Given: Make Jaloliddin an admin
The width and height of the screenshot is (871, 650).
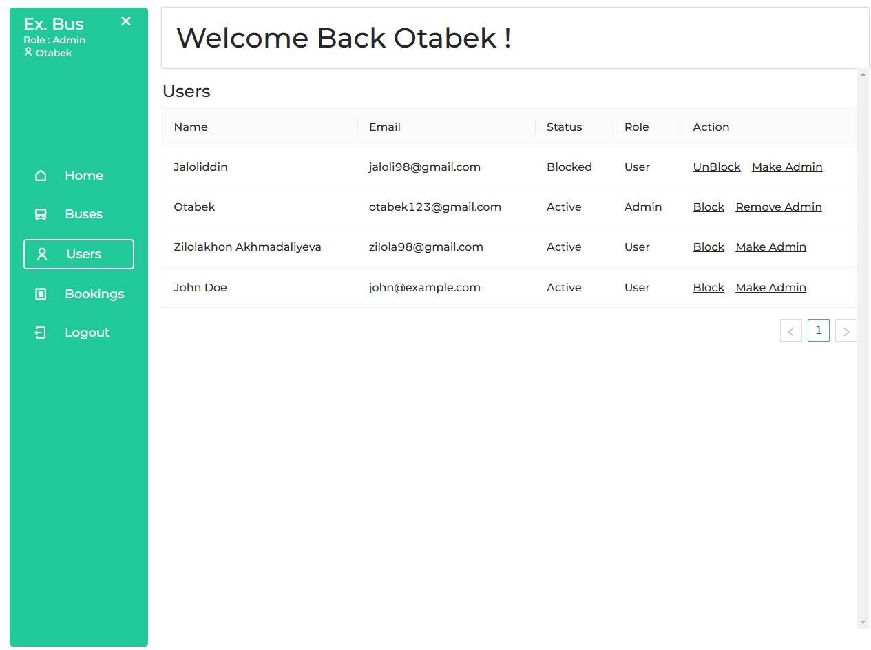Looking at the screenshot, I should pos(786,167).
